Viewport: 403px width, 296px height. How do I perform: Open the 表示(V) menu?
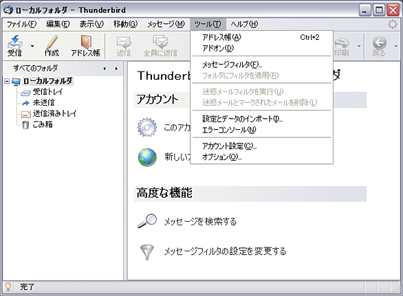pyautogui.click(x=91, y=24)
